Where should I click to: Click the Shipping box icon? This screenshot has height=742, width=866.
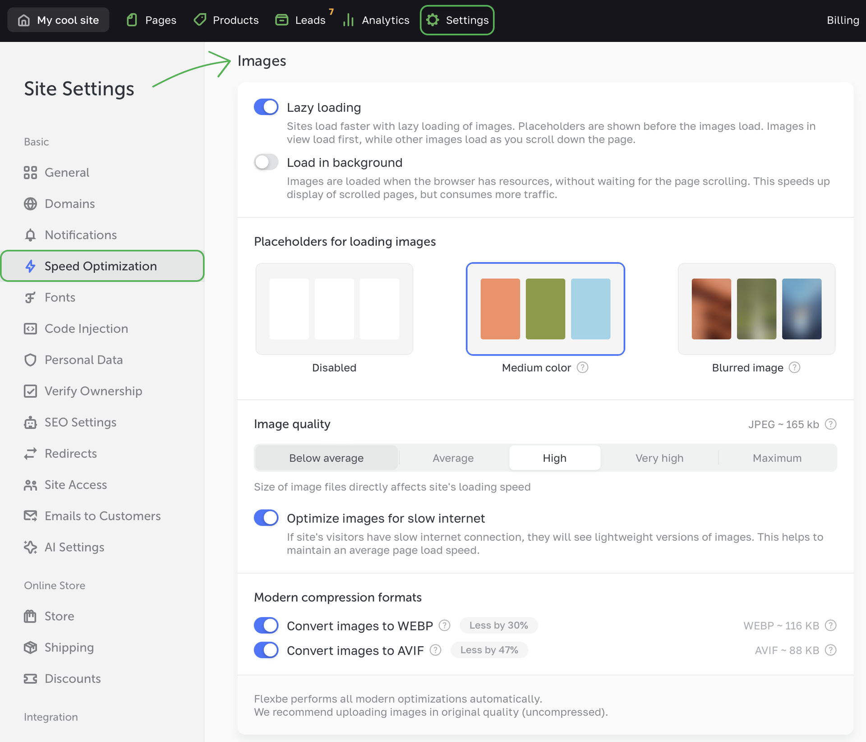click(x=30, y=648)
